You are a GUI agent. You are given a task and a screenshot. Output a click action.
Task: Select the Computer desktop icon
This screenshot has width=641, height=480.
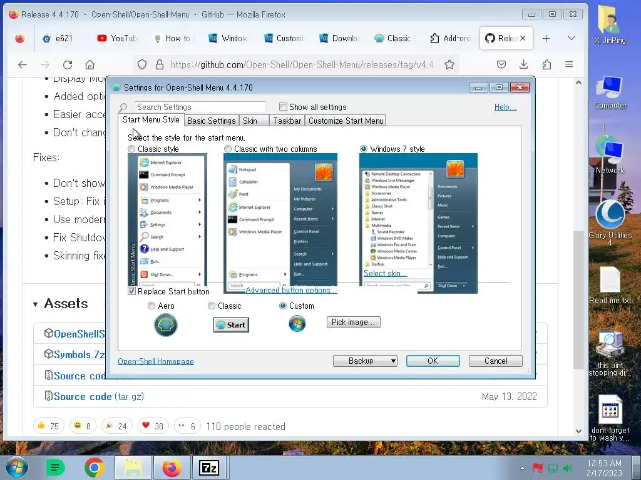pyautogui.click(x=610, y=92)
